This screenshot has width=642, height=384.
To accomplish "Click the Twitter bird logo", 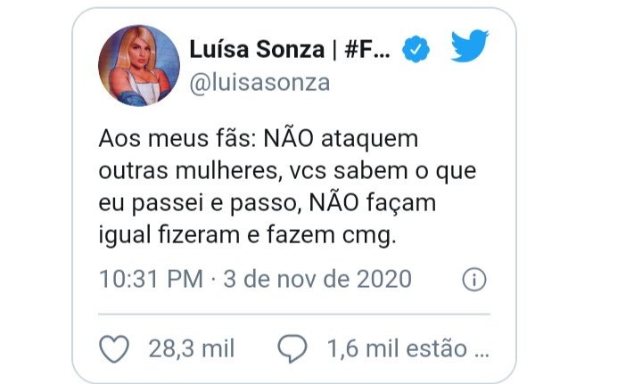I will click(x=470, y=45).
